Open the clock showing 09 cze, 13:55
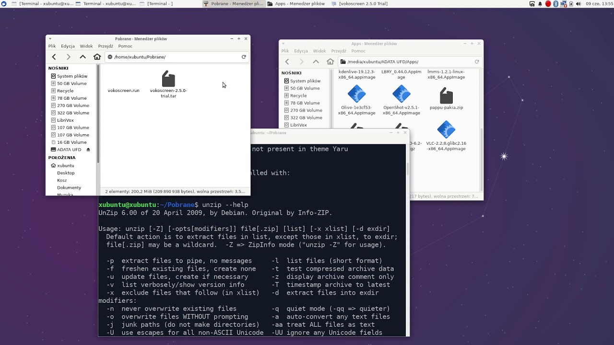 tap(599, 4)
